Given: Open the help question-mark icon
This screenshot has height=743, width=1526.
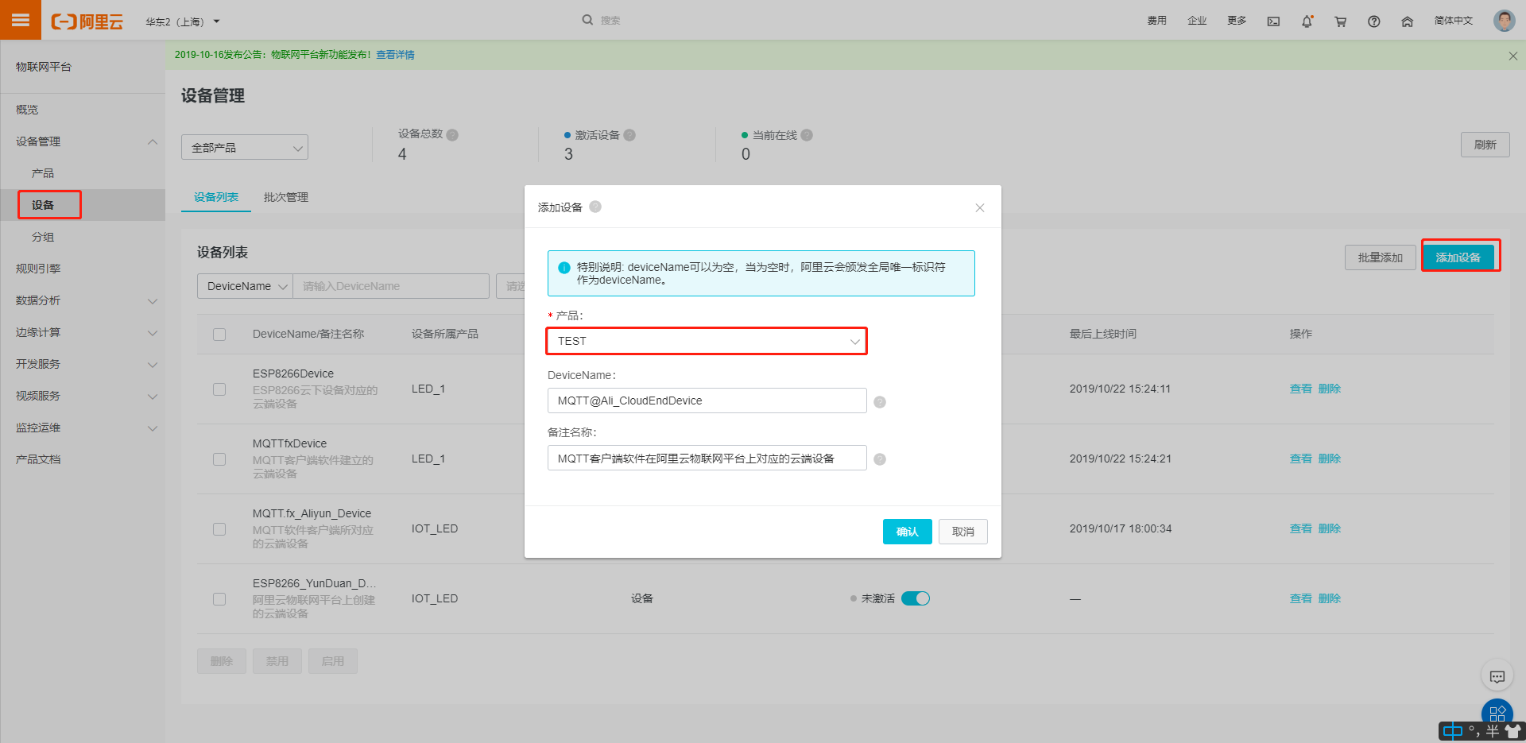Looking at the screenshot, I should (x=1373, y=21).
